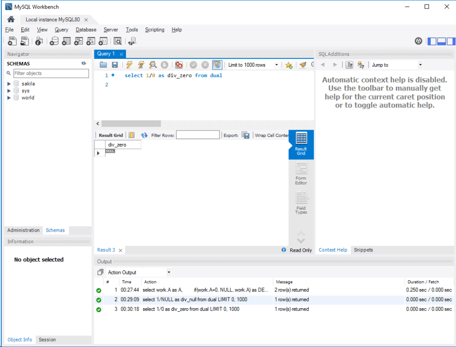456x347 pixels.
Task: Switch to the Administration tab
Action: point(23,230)
